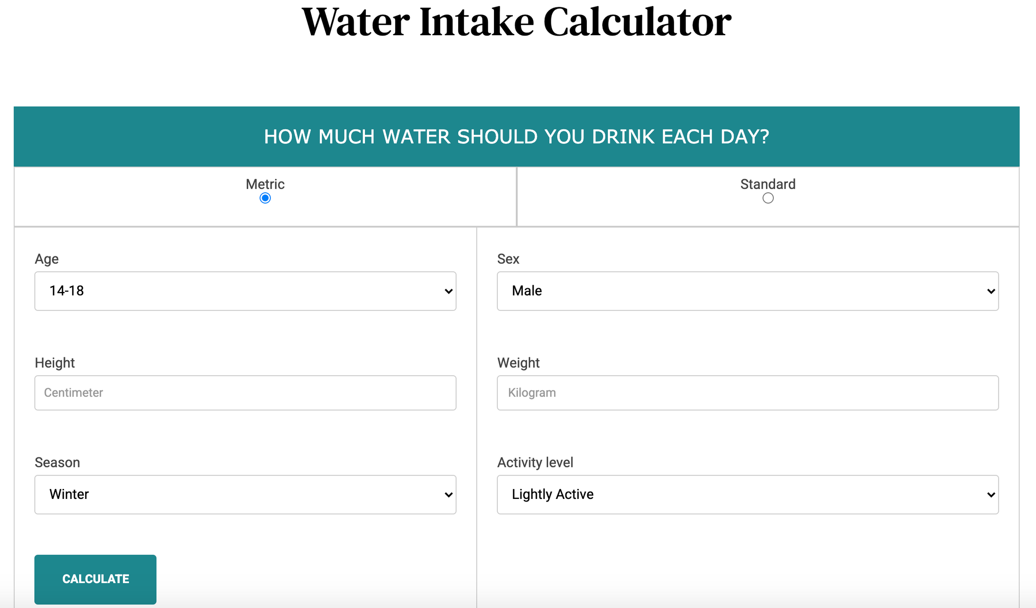Open the Season dropdown showing Winter
The width and height of the screenshot is (1036, 608).
(x=245, y=494)
